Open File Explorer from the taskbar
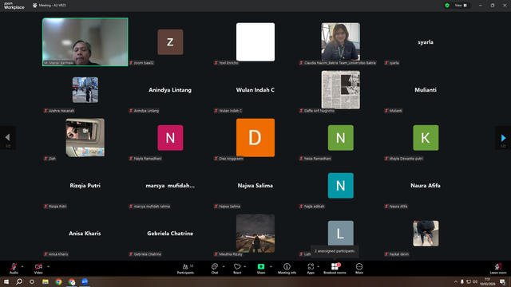511x287 pixels. coord(46,281)
